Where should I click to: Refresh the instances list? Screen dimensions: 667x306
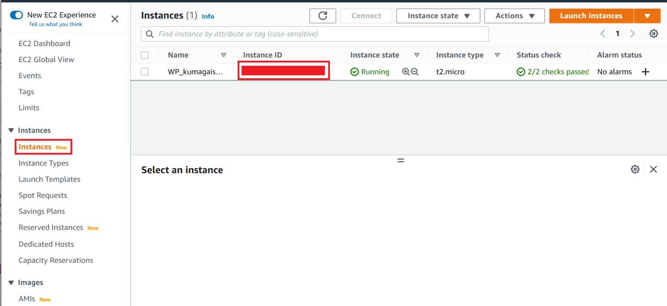[x=323, y=16]
